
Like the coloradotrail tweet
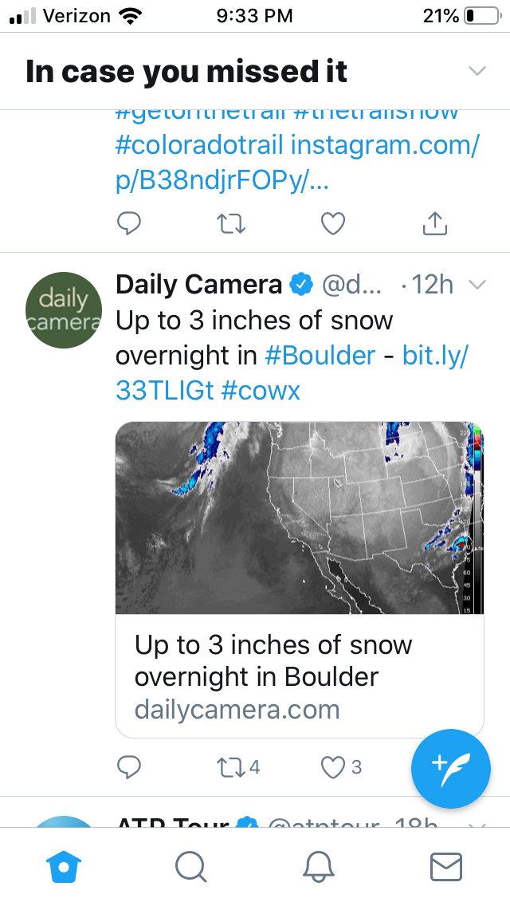(x=332, y=223)
